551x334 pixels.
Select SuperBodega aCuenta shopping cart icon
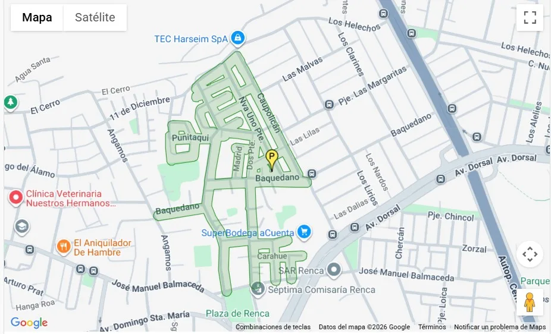coord(304,232)
